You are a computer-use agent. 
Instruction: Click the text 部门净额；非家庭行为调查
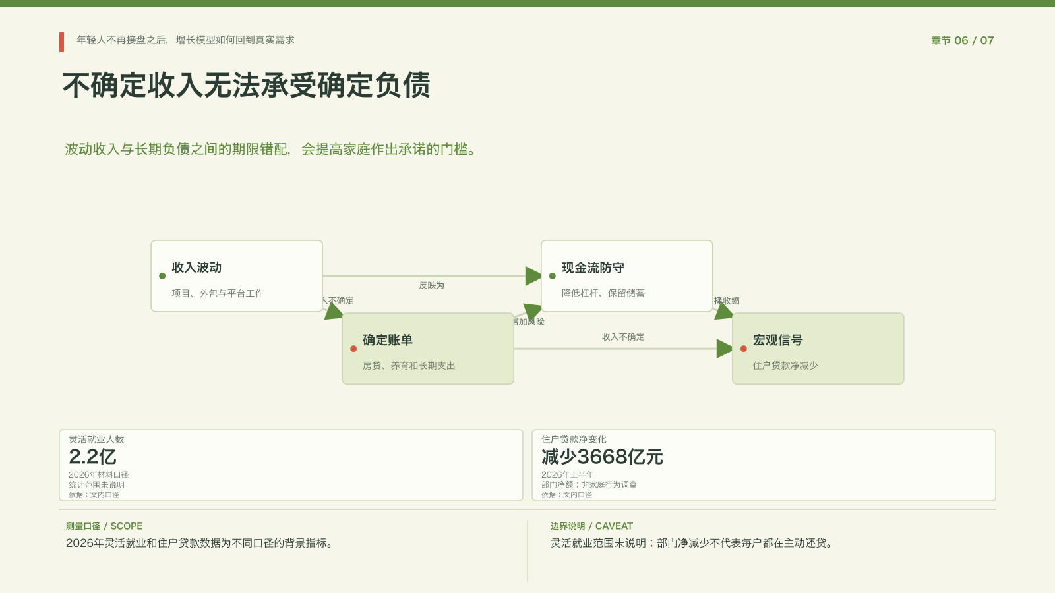[589, 485]
